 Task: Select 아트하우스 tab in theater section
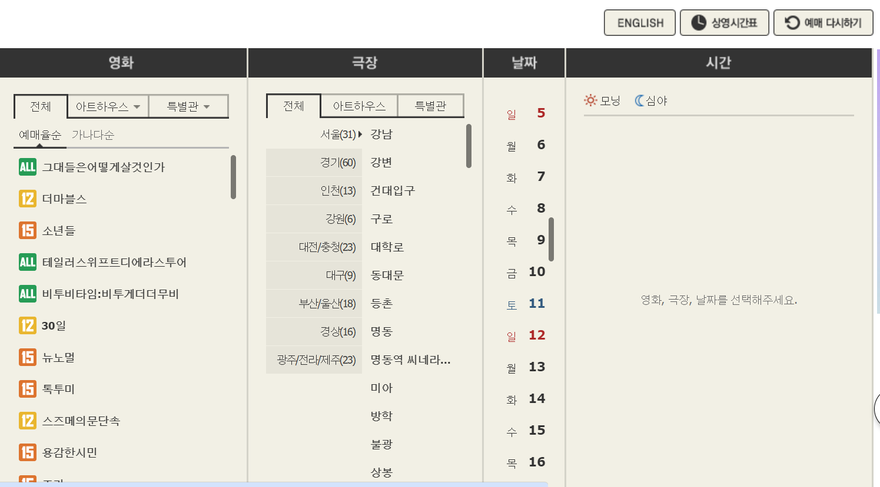[x=359, y=106]
